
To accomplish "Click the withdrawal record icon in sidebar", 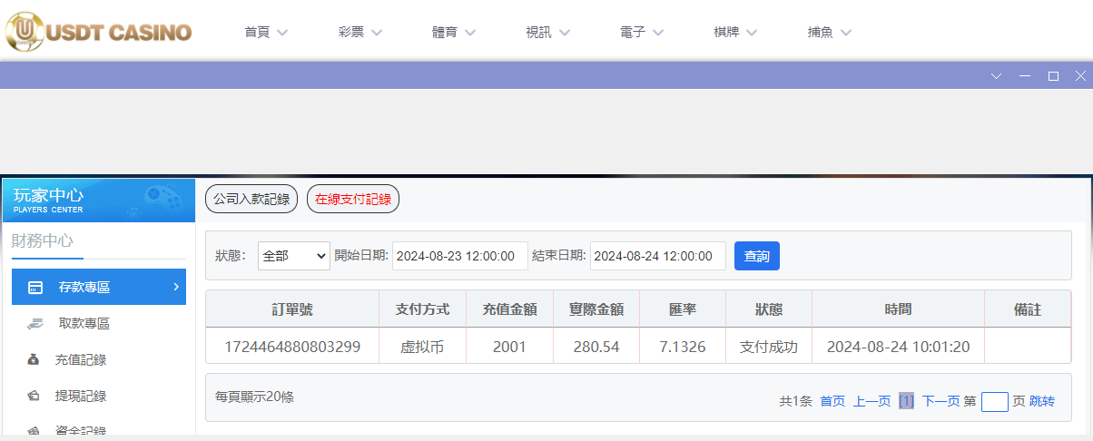I will [34, 397].
